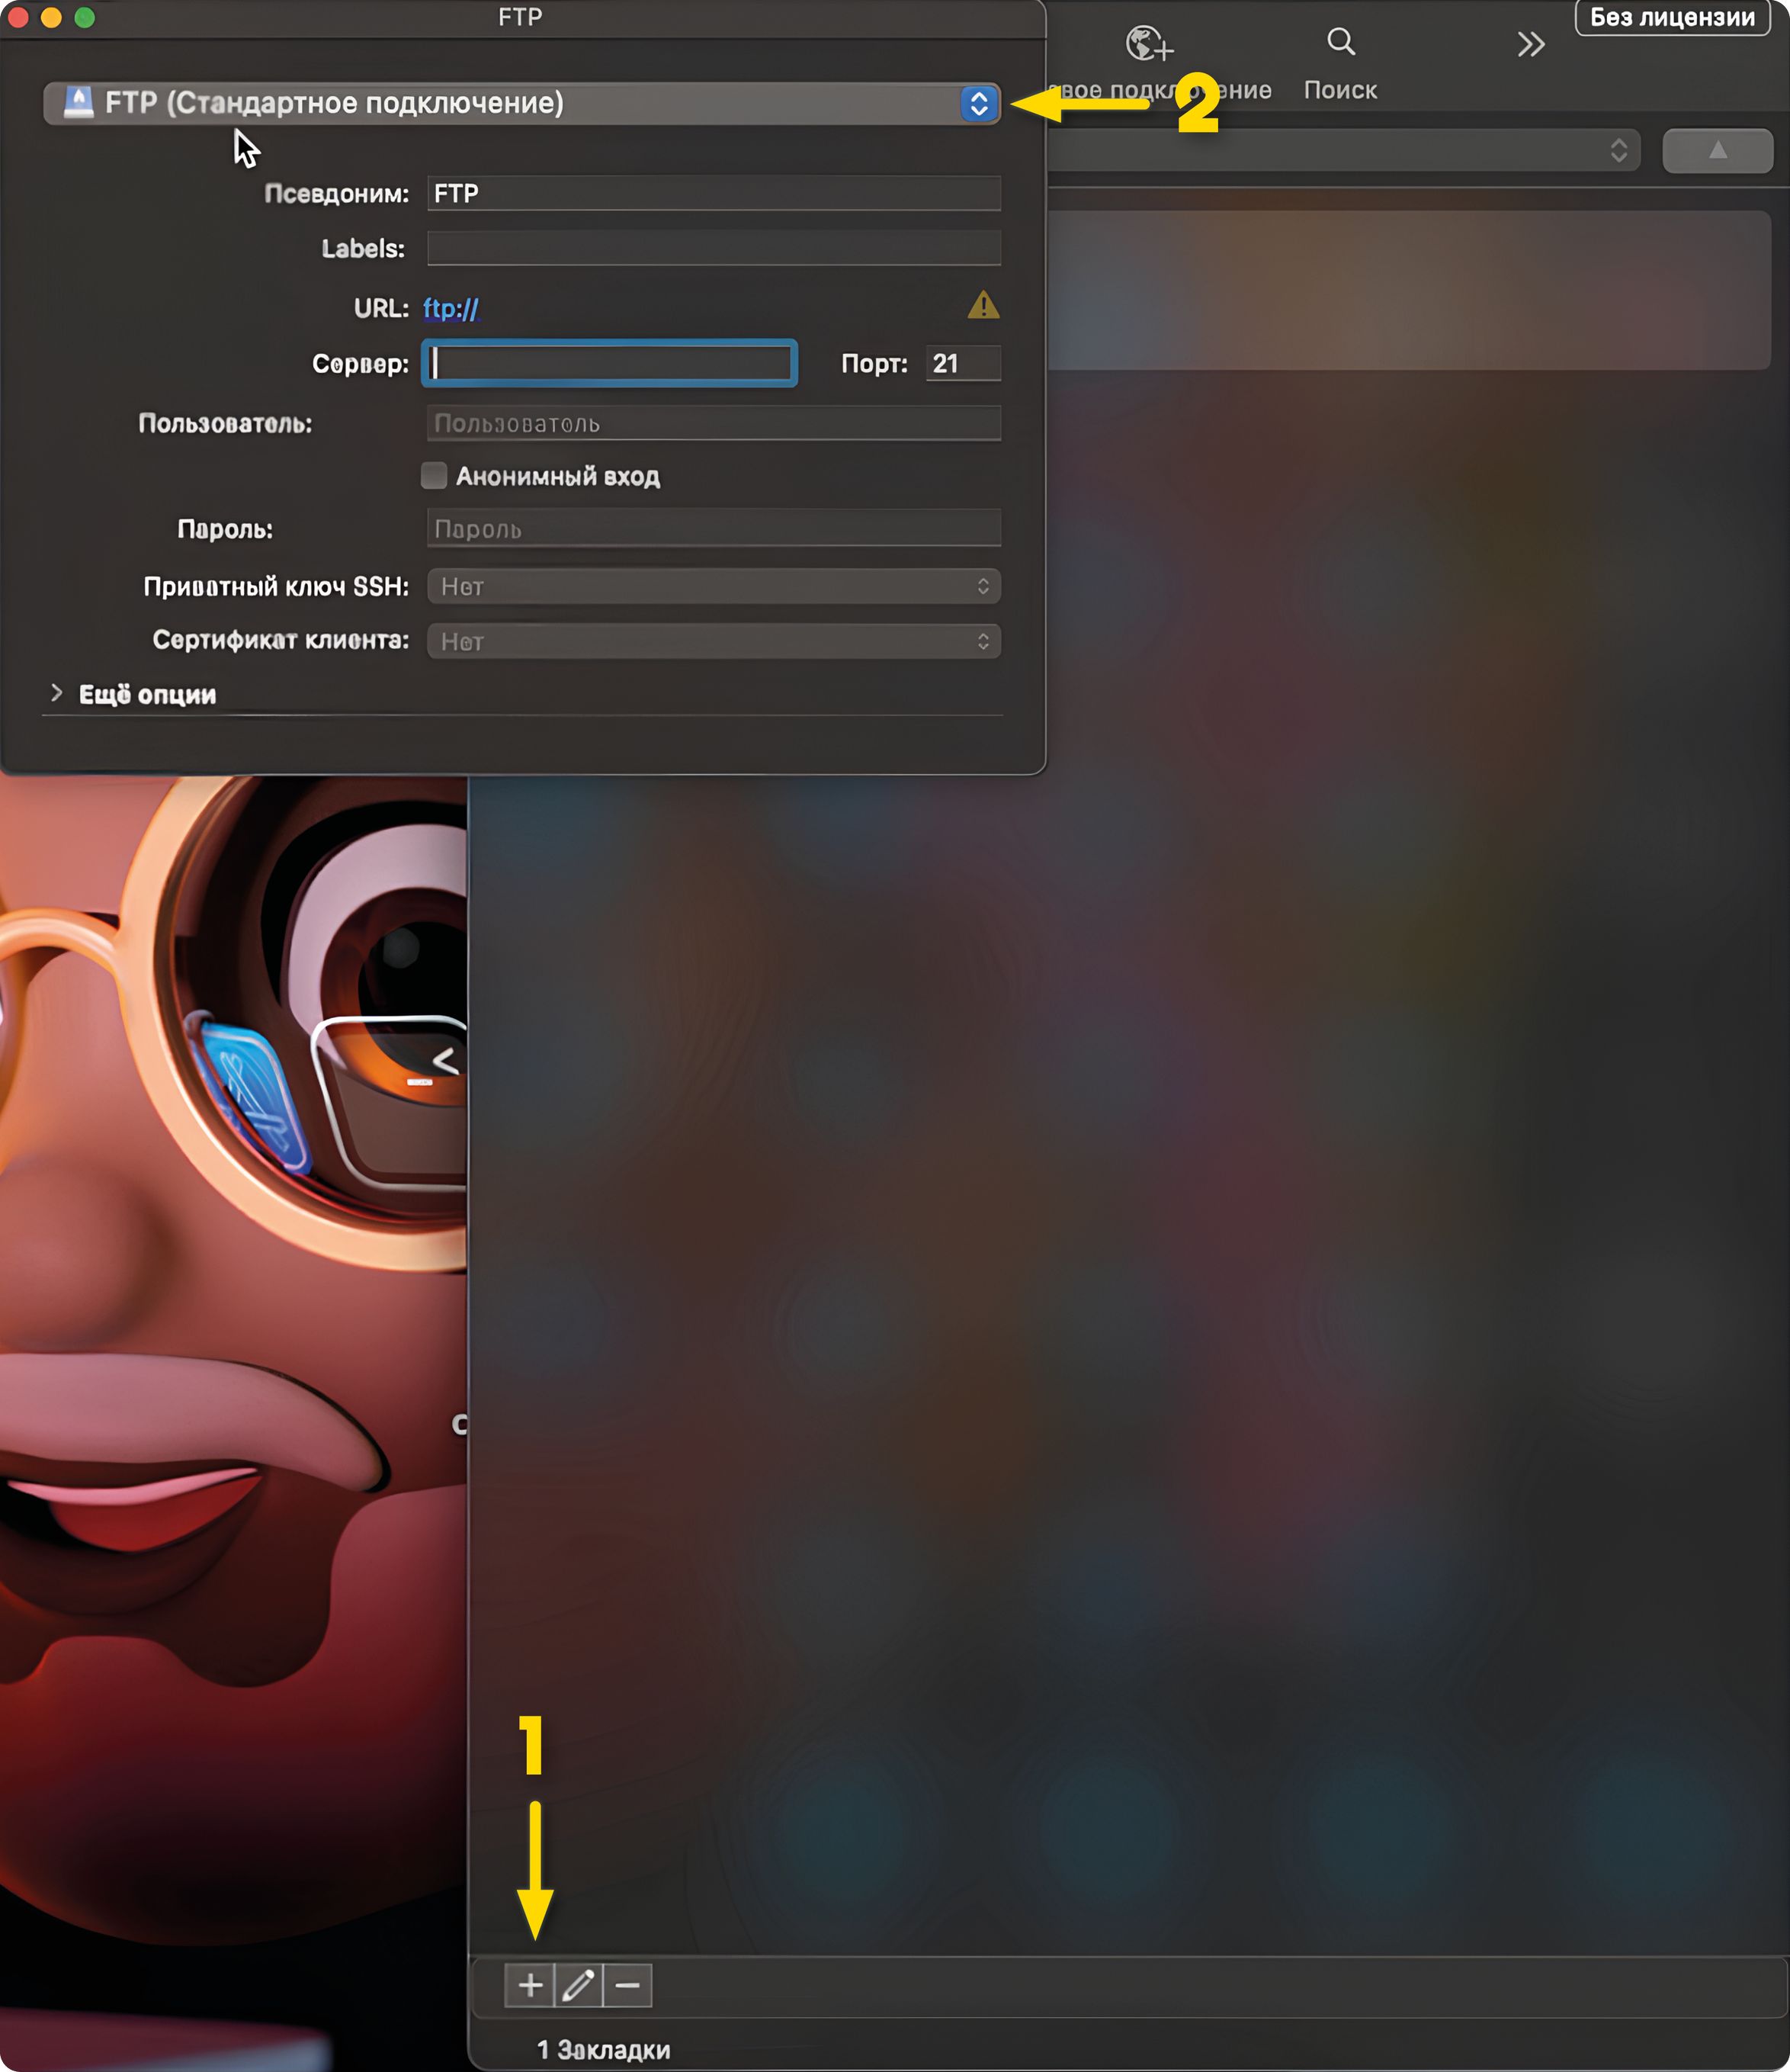The height and width of the screenshot is (2072, 1790).
Task: Click the toolbar overflow double-chevron icon
Action: (x=1530, y=44)
